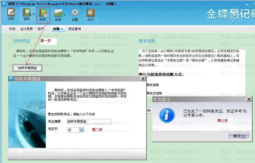255x163 pixels.
Task: Open the 凭证字 dropdown
Action: (x=81, y=130)
